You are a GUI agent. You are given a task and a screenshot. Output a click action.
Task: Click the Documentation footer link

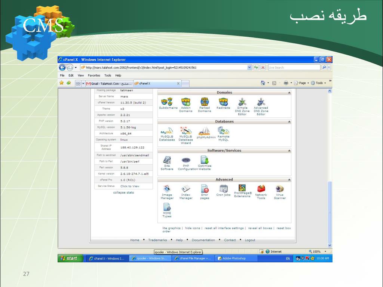[x=203, y=240]
